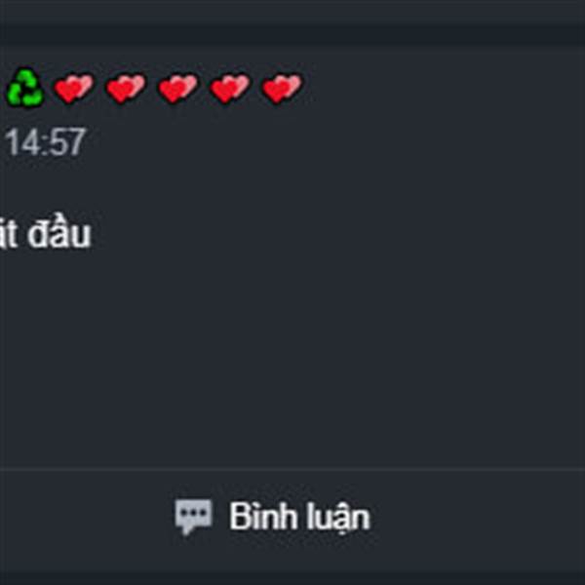Click the partial "it" text fragment
This screenshot has width=585, height=585.
click(x=8, y=234)
